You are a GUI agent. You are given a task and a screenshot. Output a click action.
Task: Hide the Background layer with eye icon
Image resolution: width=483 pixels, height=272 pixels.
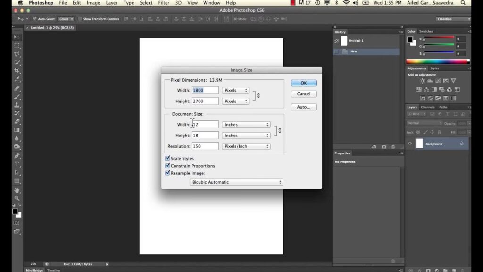click(x=410, y=144)
